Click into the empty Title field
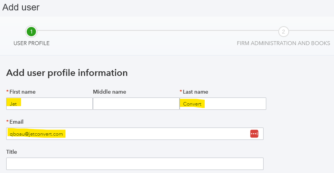This screenshot has width=334, height=173. coord(135,164)
